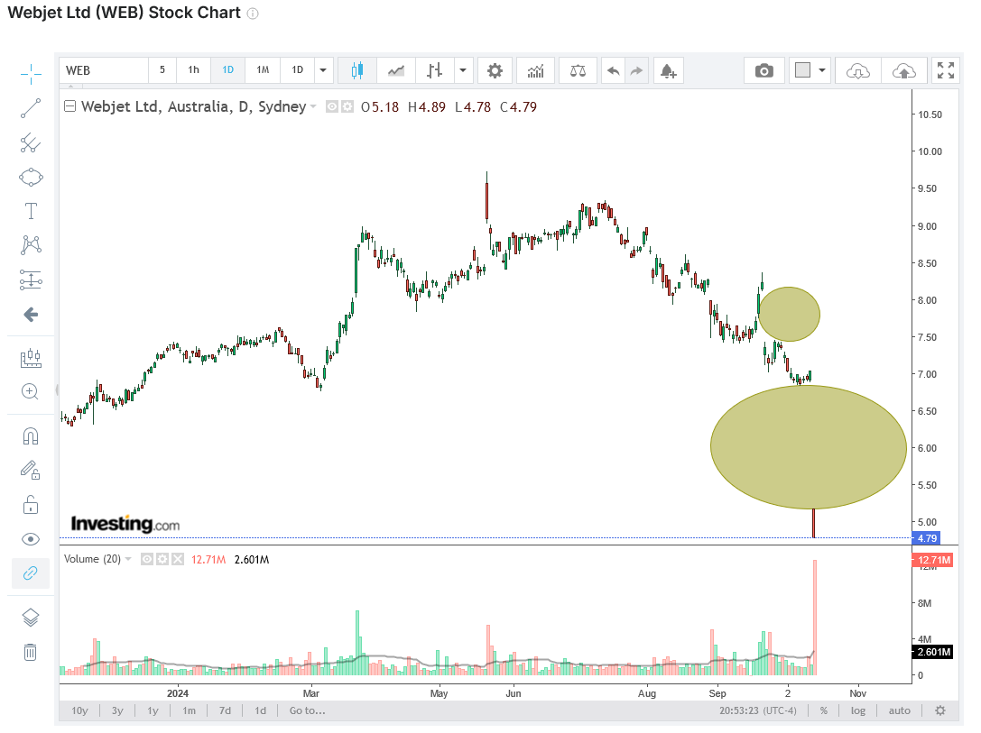Open dropdown next to Sydney label
The width and height of the screenshot is (981, 733).
(x=313, y=107)
